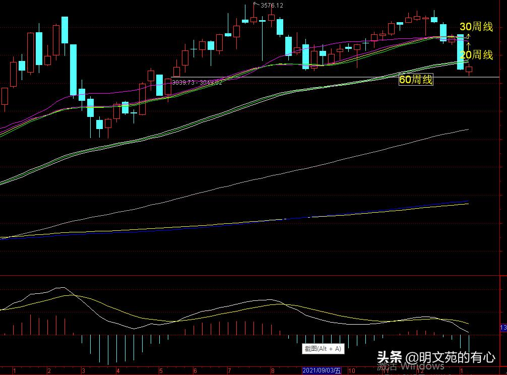Click the blue 13 value box on the right edge

pyautogui.click(x=503, y=328)
